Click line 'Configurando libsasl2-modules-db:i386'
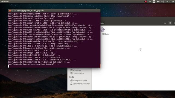 [45, 41]
